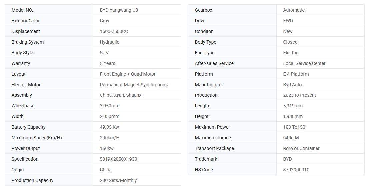Select the Front-Engine + Quad-Motor layout text
The width and height of the screenshot is (369, 188).
tap(128, 74)
